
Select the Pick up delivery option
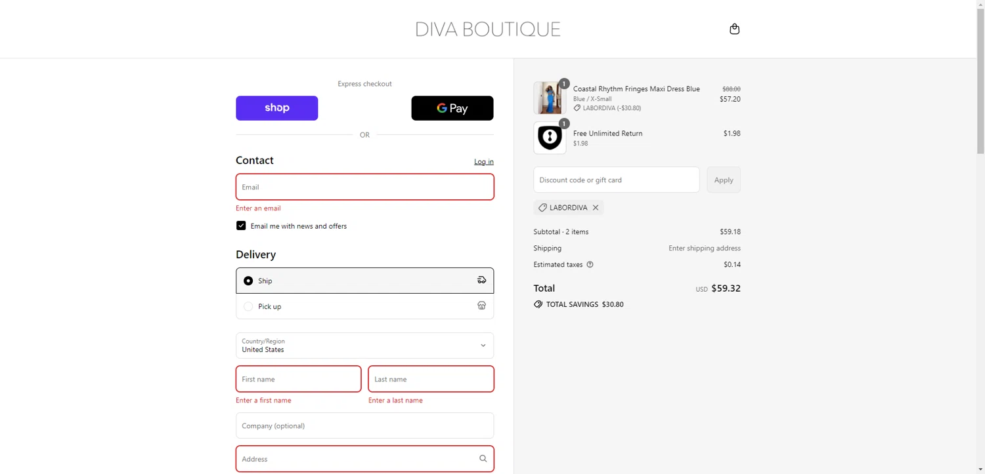(x=364, y=306)
